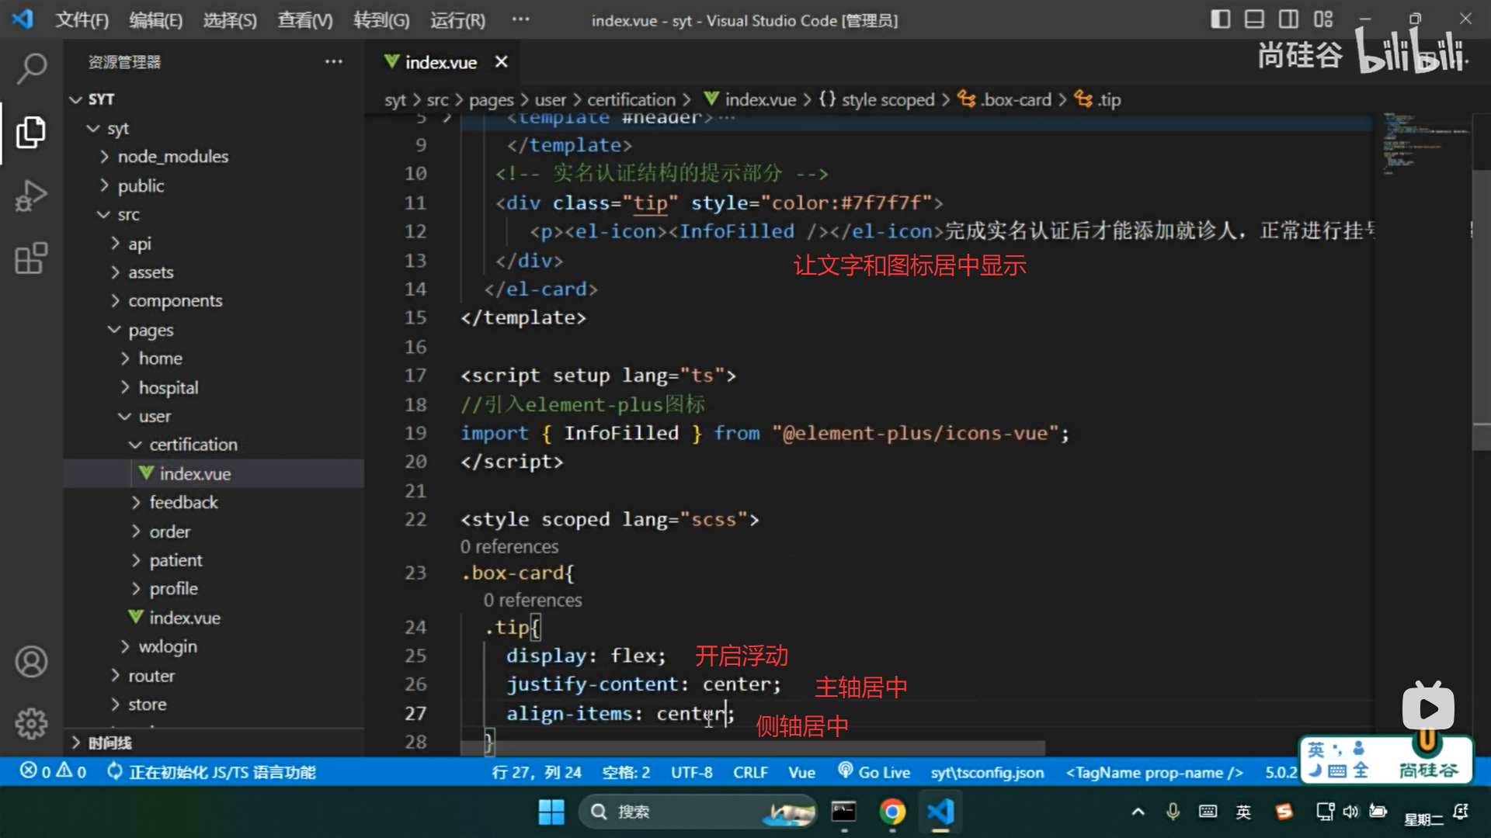Image resolution: width=1491 pixels, height=838 pixels.
Task: Toggle the bottom panel layout button
Action: pyautogui.click(x=1254, y=19)
